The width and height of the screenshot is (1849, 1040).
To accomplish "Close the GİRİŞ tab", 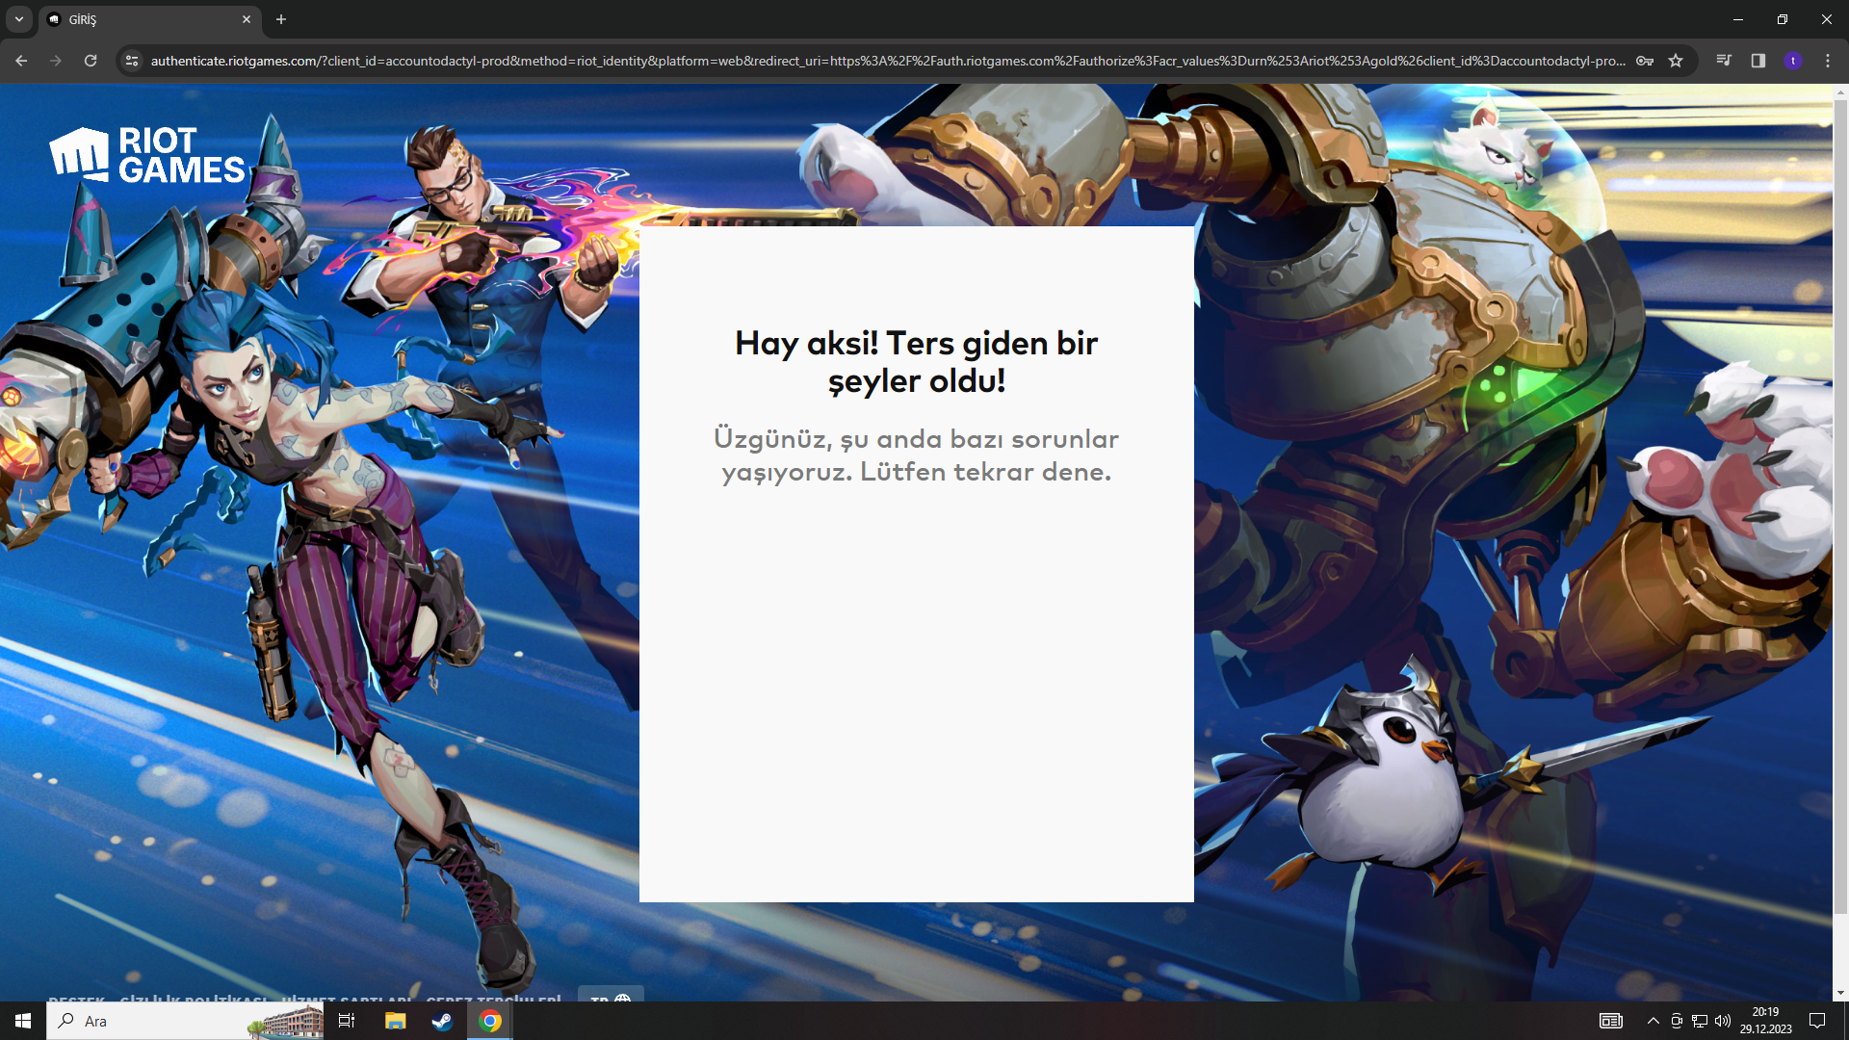I will (247, 19).
